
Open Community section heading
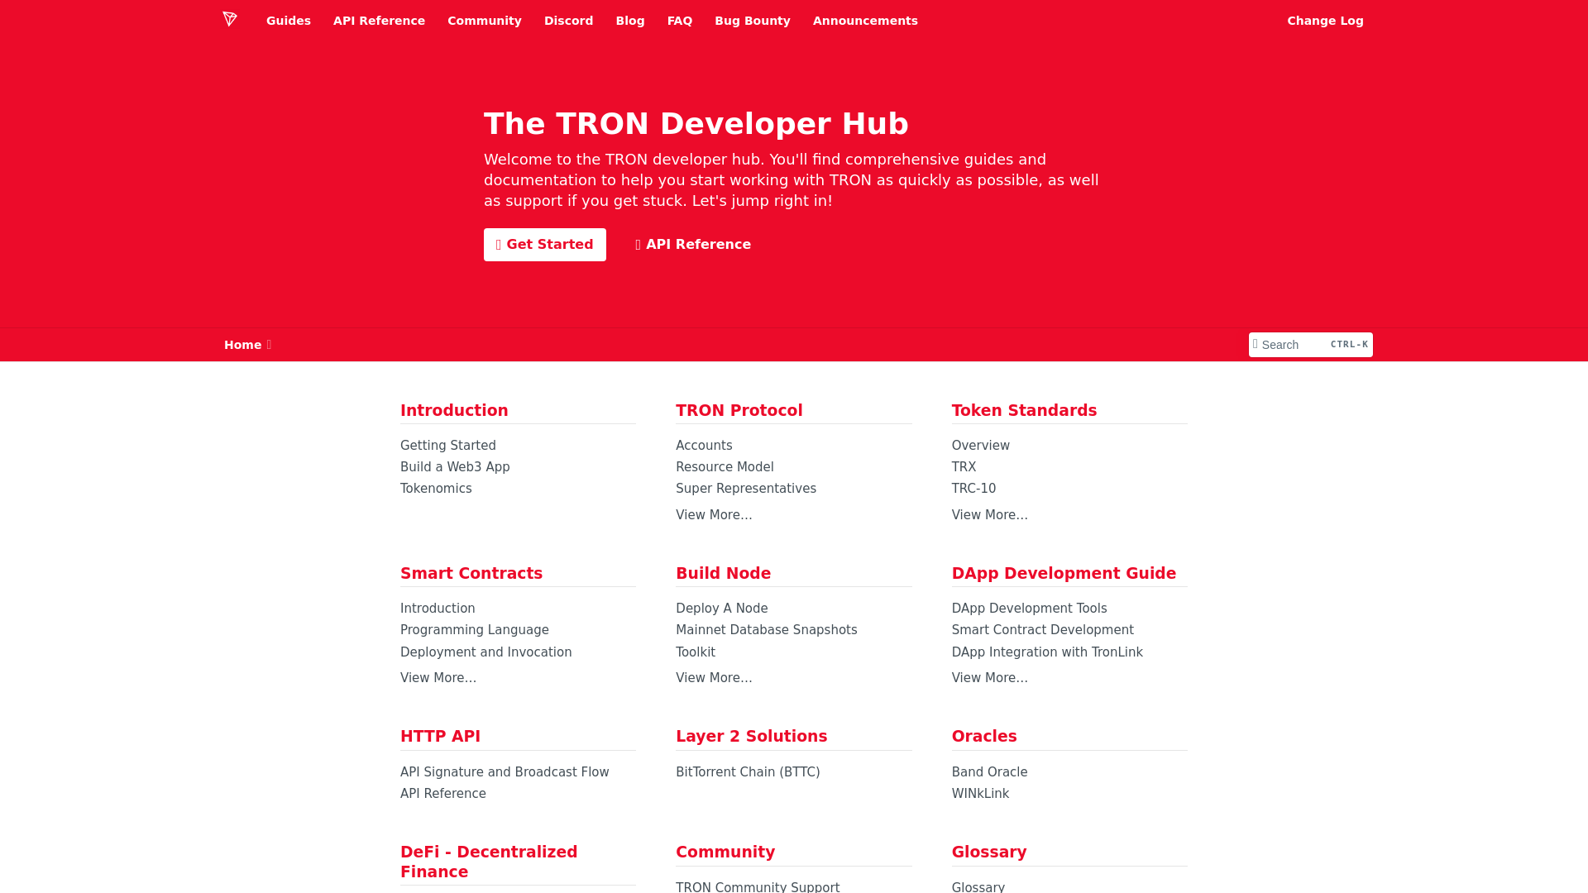(x=725, y=852)
